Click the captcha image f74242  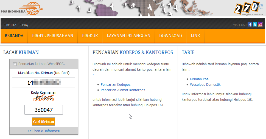pos(44,98)
